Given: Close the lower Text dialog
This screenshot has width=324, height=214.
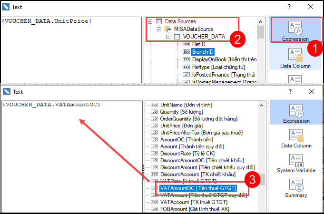Looking at the screenshot, I should click(311, 92).
